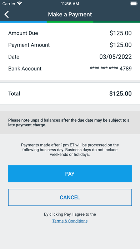The height and width of the screenshot is (249, 140).
Task: Tap the 11:56 AM clock
Action: pos(70,4)
